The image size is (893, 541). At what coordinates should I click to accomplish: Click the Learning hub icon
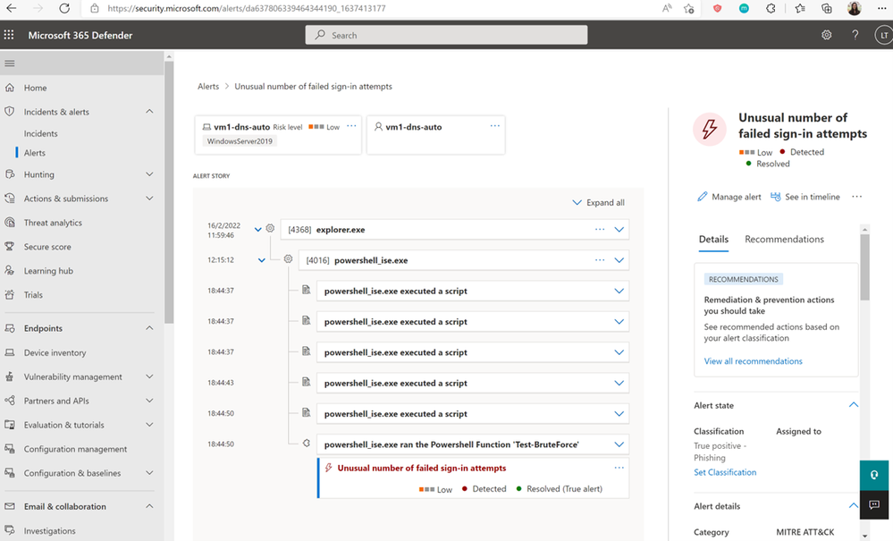[x=10, y=270]
